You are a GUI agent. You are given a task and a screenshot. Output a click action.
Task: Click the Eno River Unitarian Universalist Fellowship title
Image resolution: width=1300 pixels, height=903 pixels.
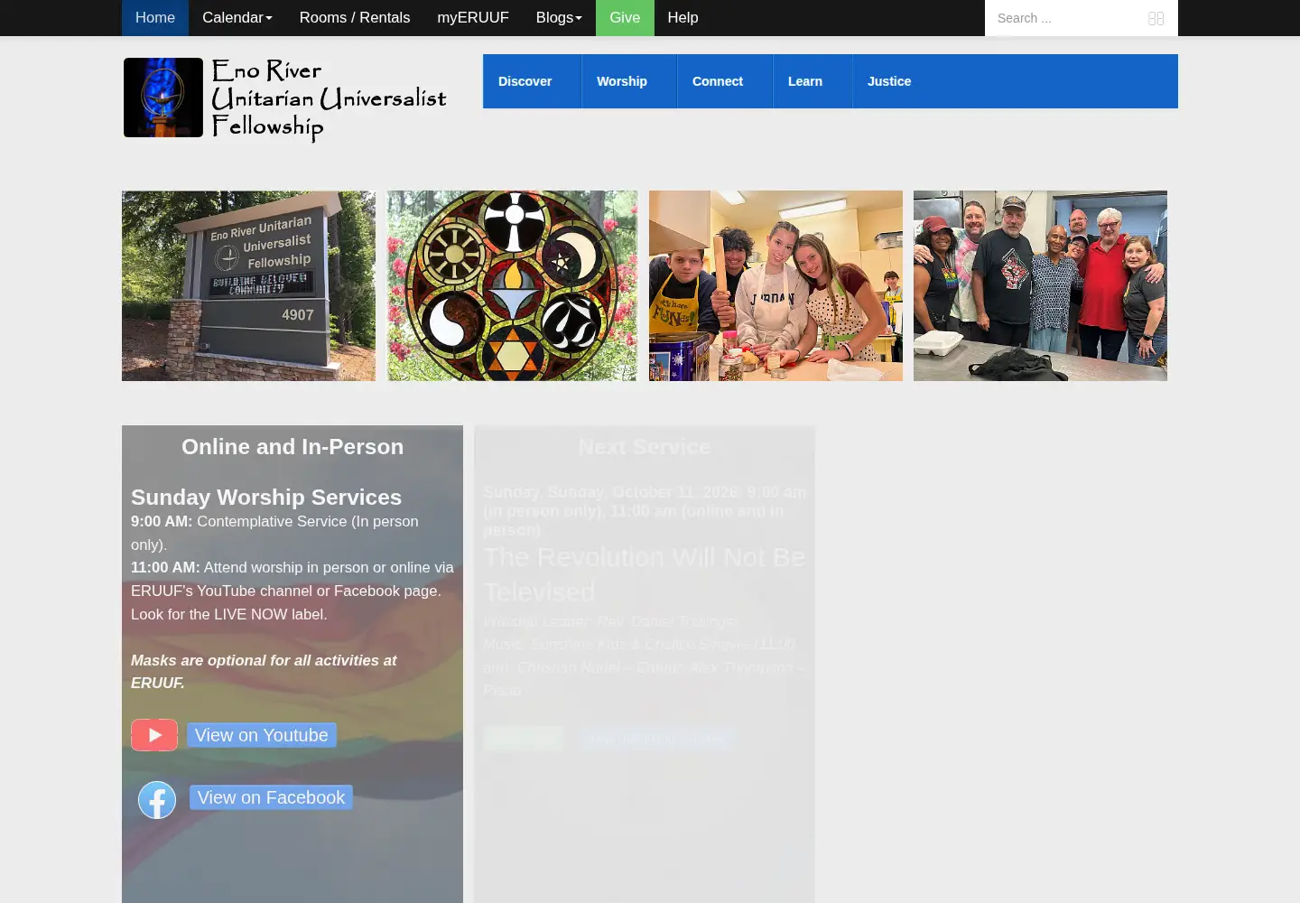pos(329,99)
